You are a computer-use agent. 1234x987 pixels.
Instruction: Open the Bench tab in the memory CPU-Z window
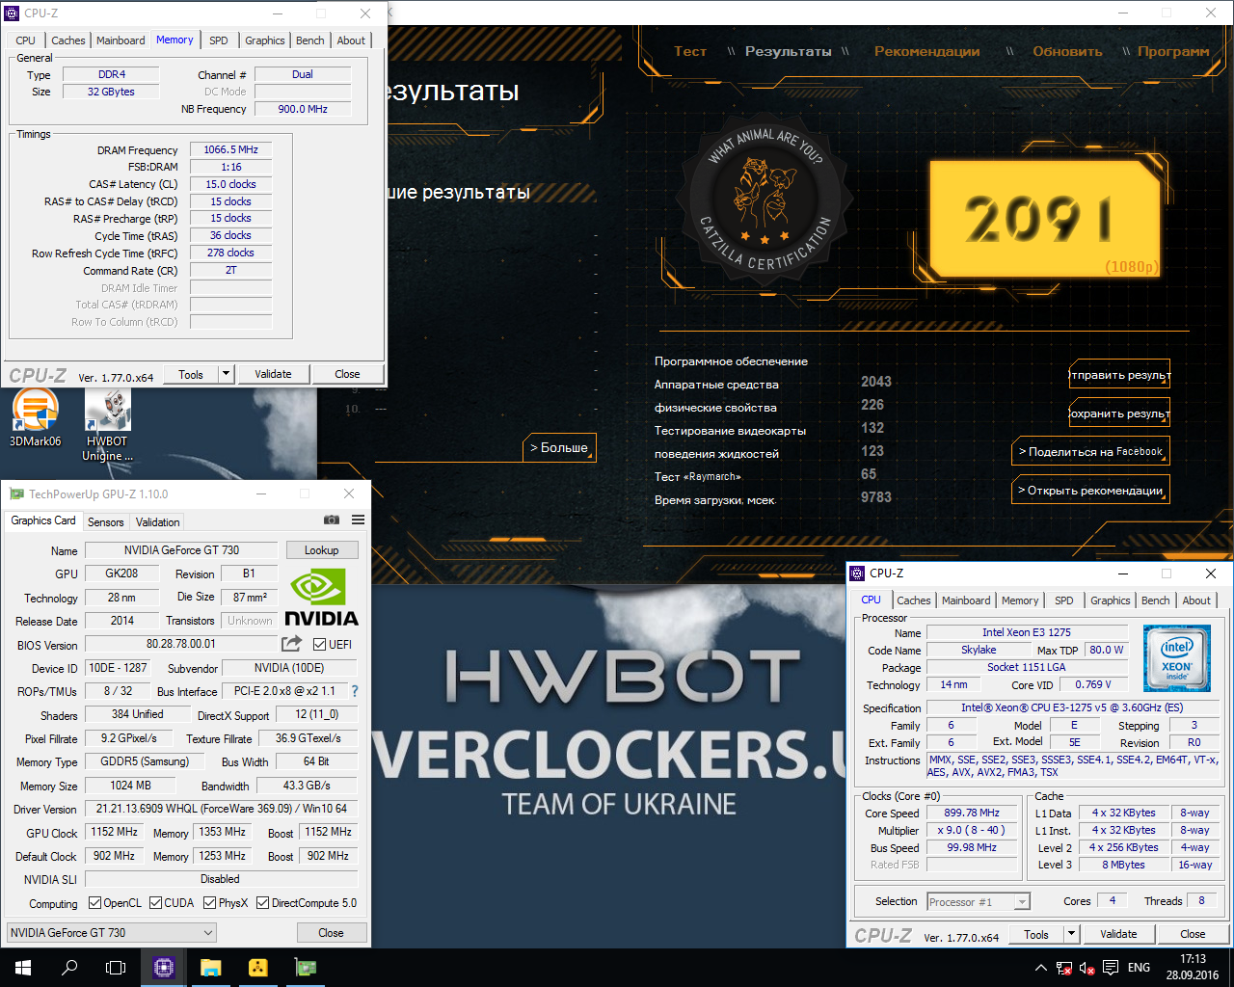pyautogui.click(x=309, y=40)
